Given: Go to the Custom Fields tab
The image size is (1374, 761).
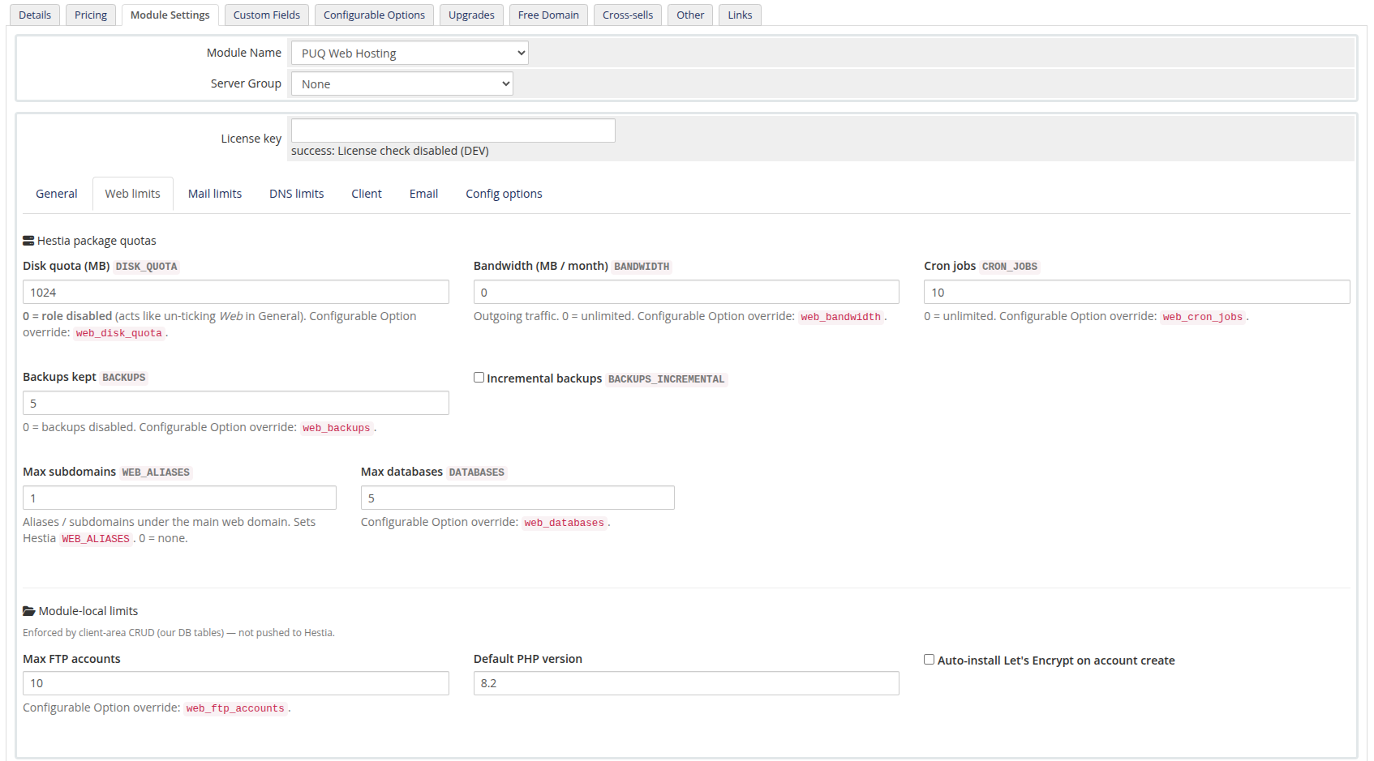Looking at the screenshot, I should (x=267, y=15).
